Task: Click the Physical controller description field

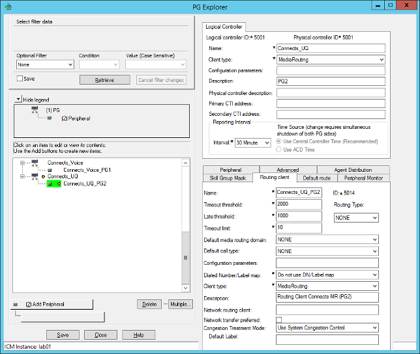Action: 331,92
